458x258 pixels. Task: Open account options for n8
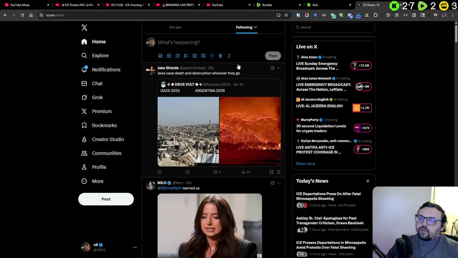pos(135,247)
